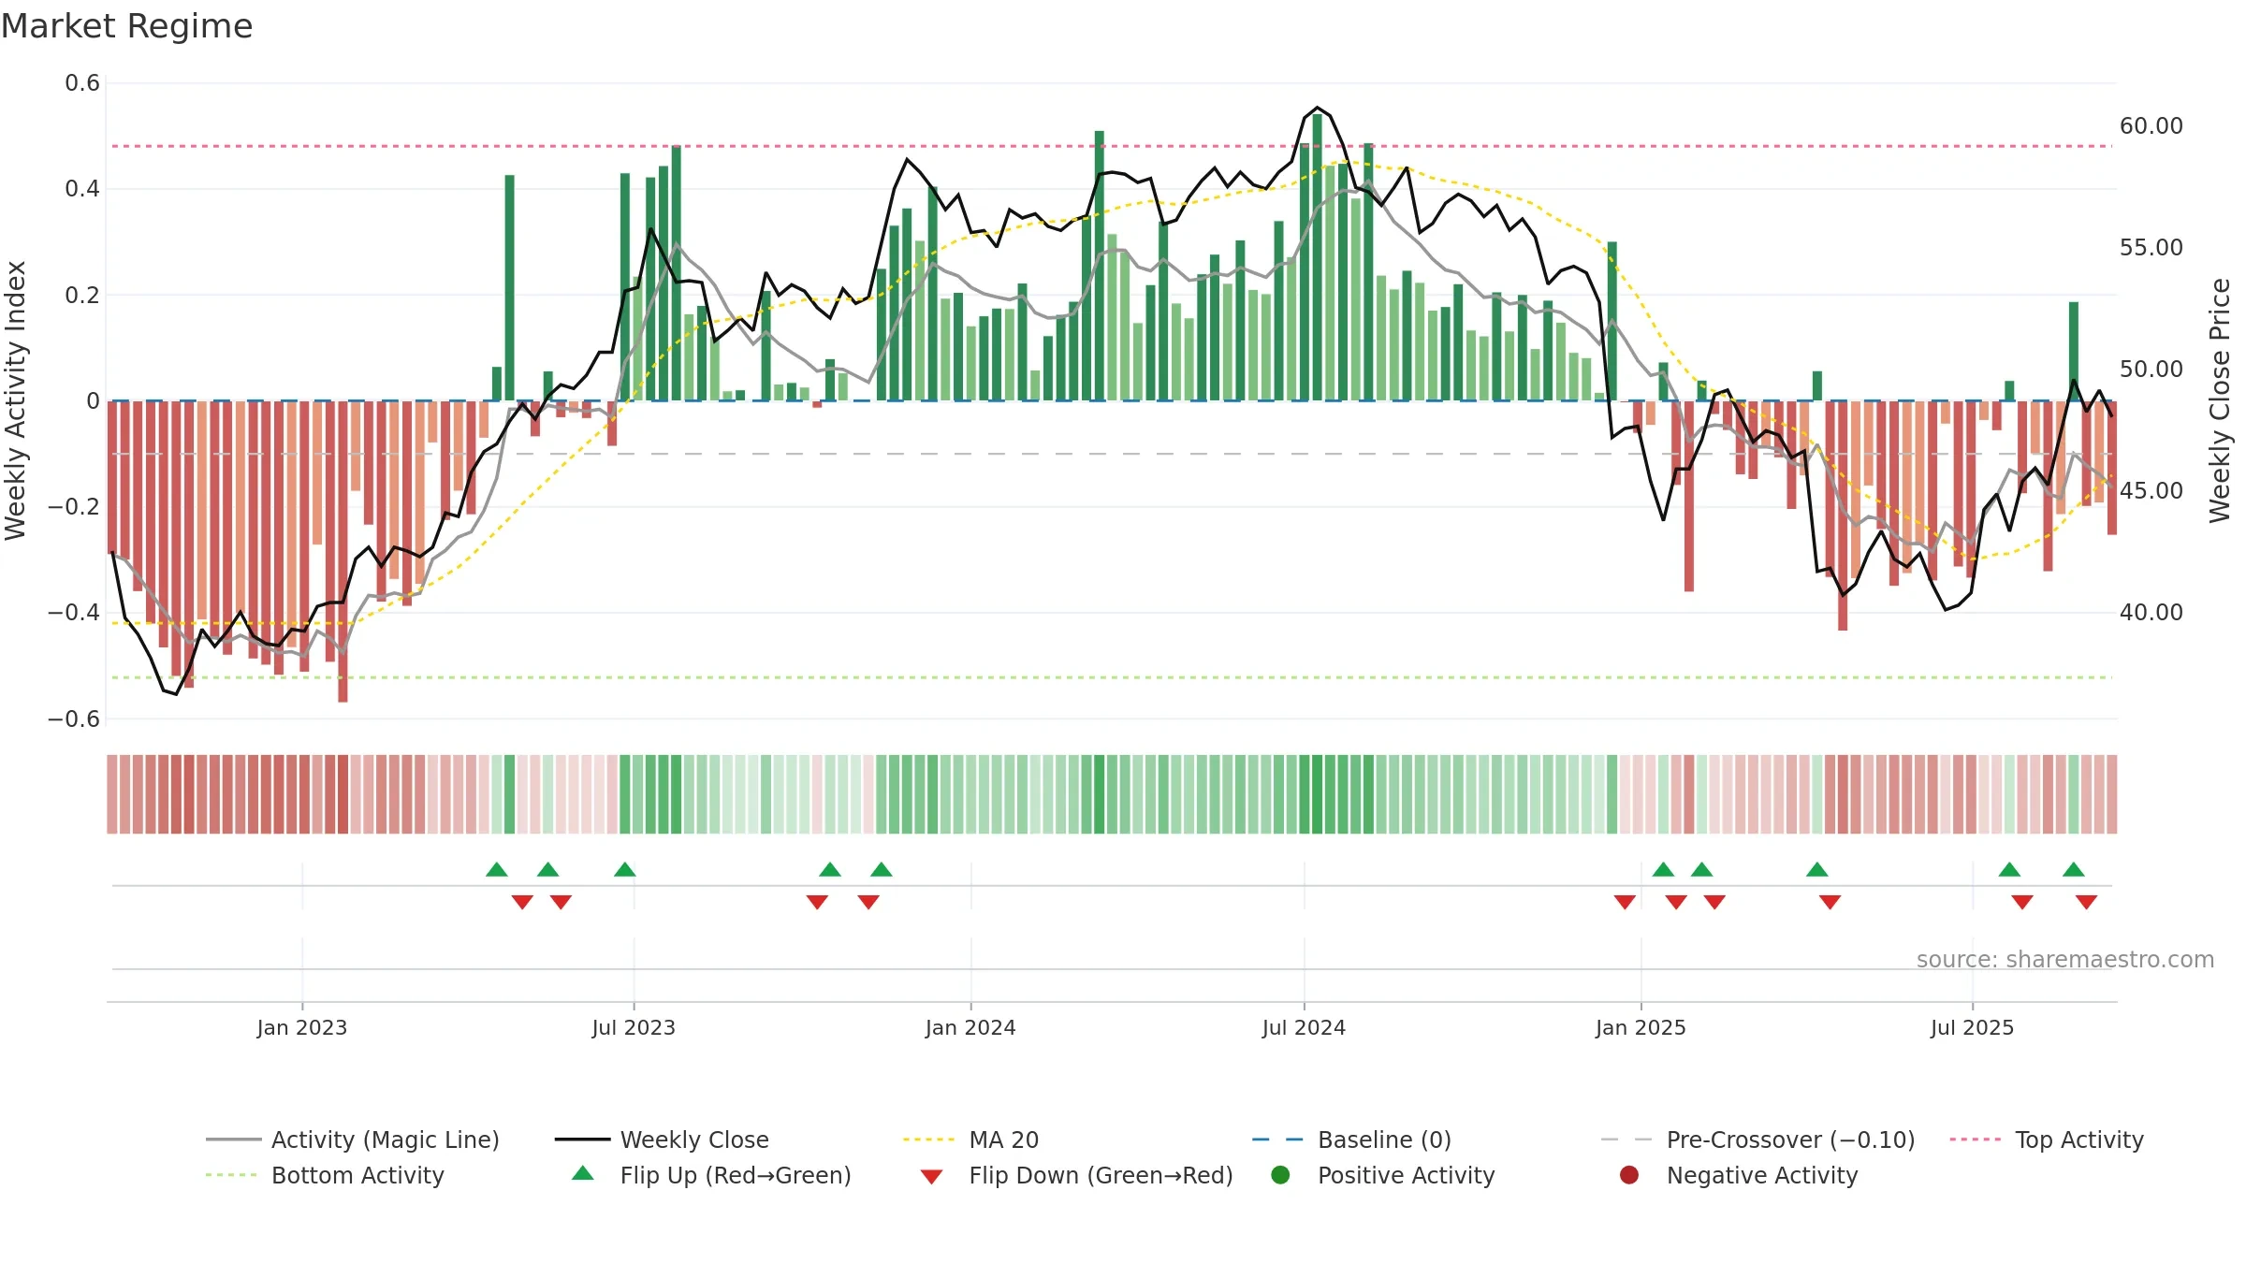Toggle the Flip Up (Red→Green) legend entry
Screen dimensions: 2246x1263
coord(711,1175)
